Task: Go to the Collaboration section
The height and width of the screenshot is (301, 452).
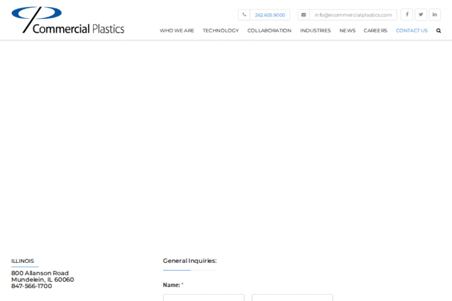Action: [x=269, y=31]
